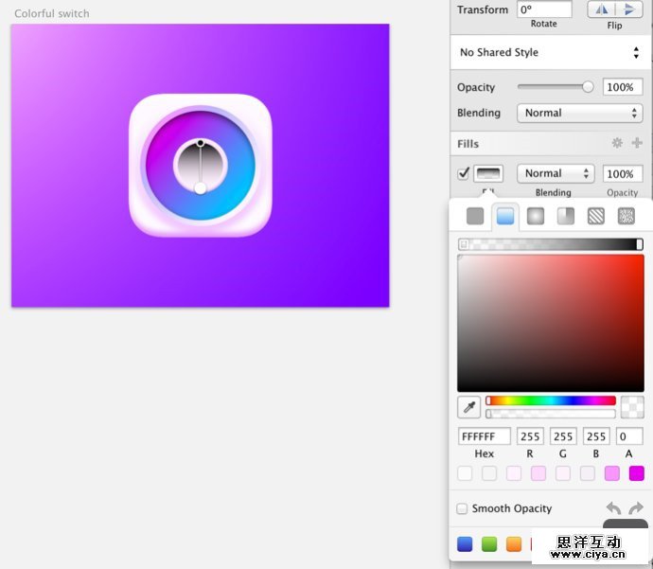Viewport: 653px width, 569px height.
Task: Enable the Smooth Opacity checkbox
Action: pos(462,508)
